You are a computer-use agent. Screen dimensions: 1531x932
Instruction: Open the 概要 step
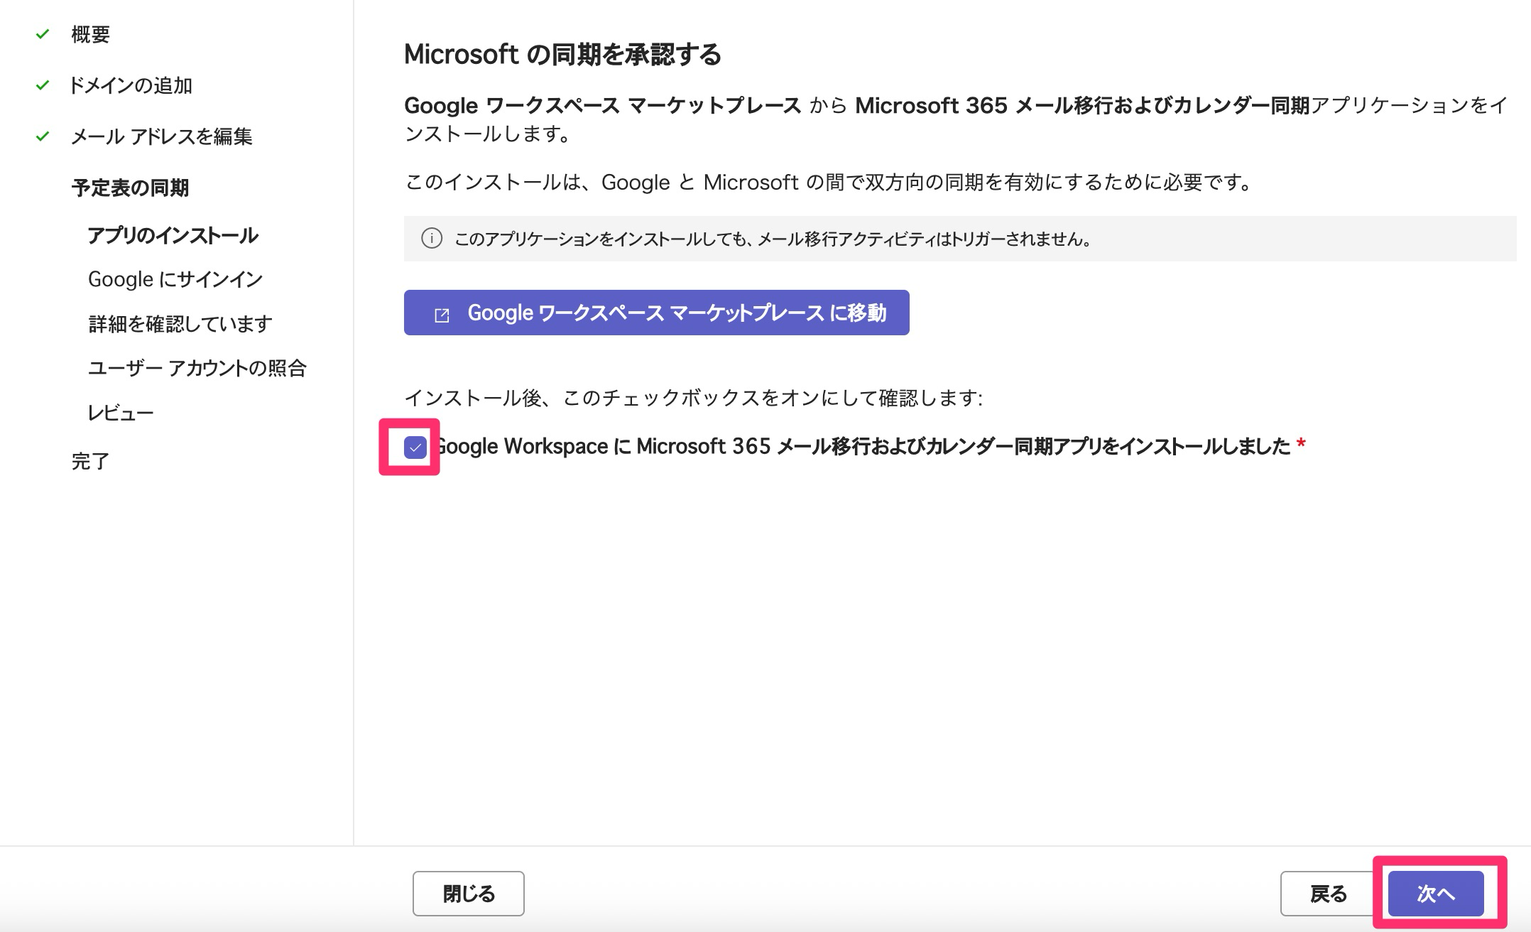[x=90, y=34]
